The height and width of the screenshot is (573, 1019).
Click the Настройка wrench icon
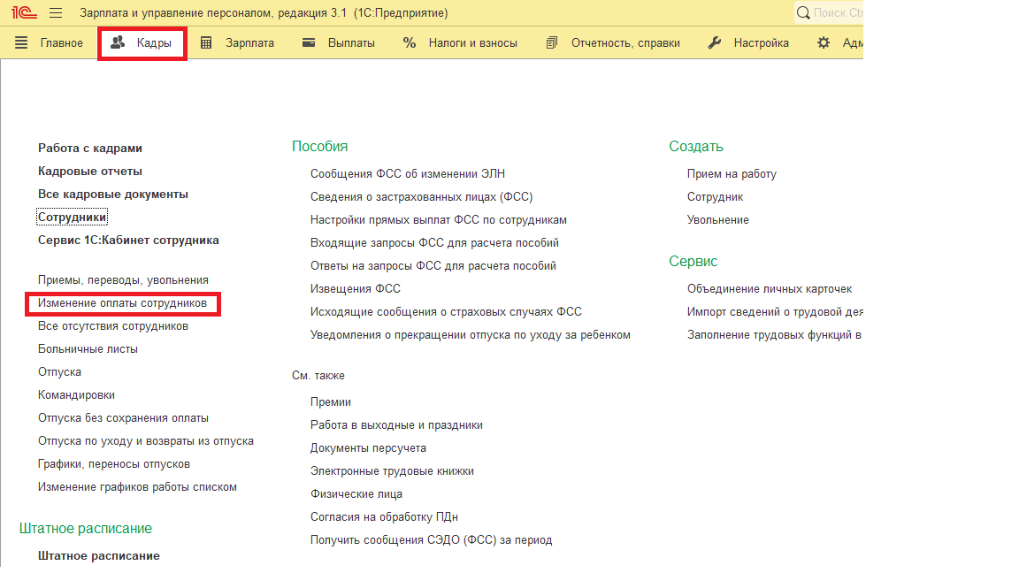click(x=715, y=42)
